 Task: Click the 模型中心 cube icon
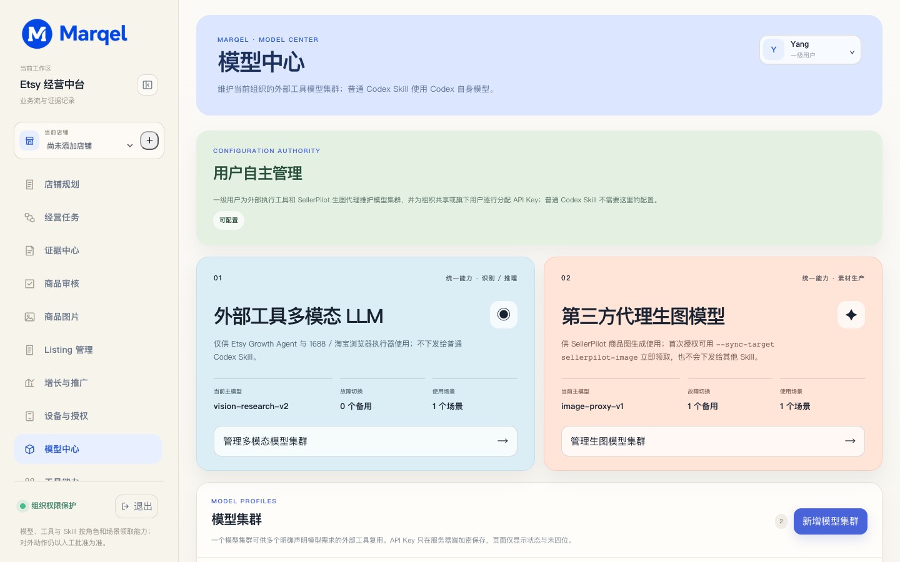pyautogui.click(x=29, y=449)
